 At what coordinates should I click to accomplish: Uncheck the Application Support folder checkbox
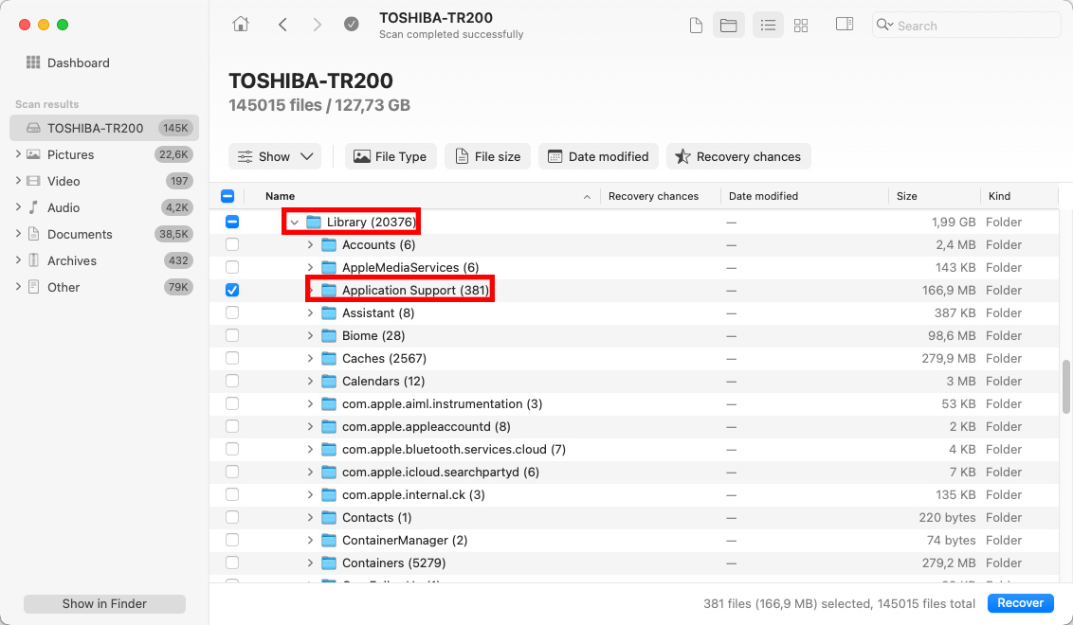232,290
